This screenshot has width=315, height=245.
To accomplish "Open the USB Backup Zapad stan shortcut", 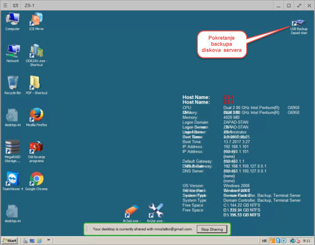I will [x=299, y=23].
